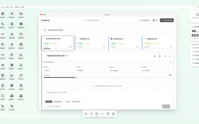Click the red delete trash icon

[165, 56]
